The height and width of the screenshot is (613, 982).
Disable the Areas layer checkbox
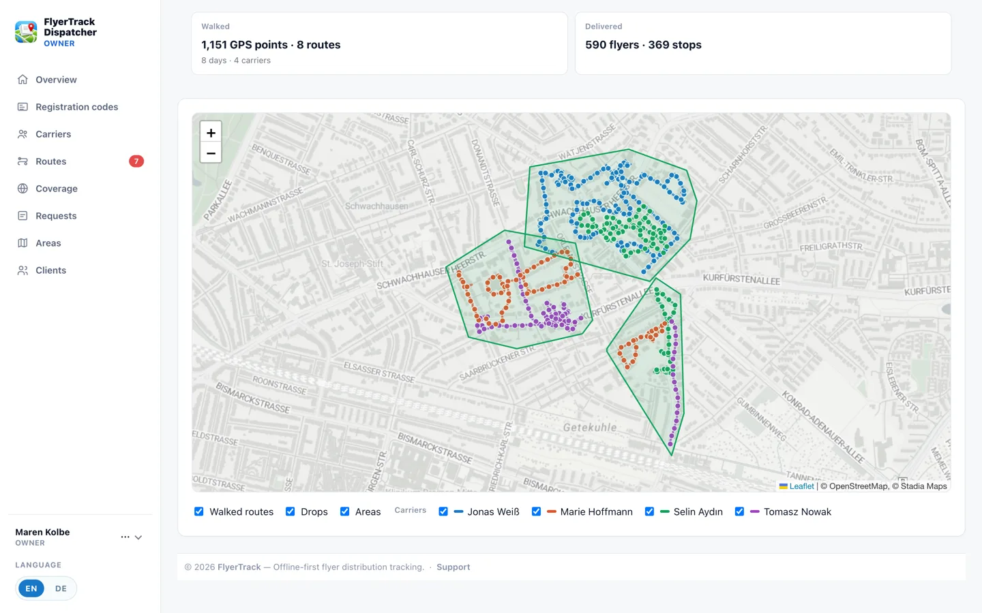coord(345,512)
